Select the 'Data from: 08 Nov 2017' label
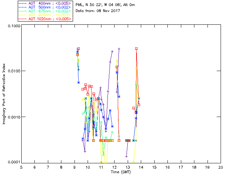The width and height of the screenshot is (227, 181). tap(98, 11)
